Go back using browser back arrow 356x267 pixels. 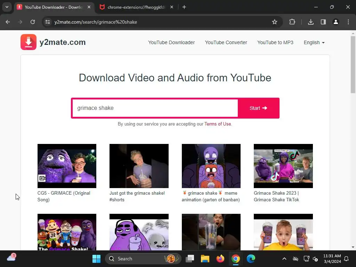pyautogui.click(x=8, y=22)
